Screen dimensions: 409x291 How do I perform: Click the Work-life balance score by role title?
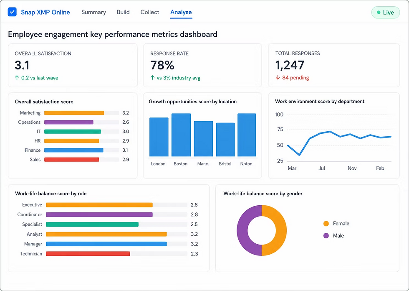[51, 194]
